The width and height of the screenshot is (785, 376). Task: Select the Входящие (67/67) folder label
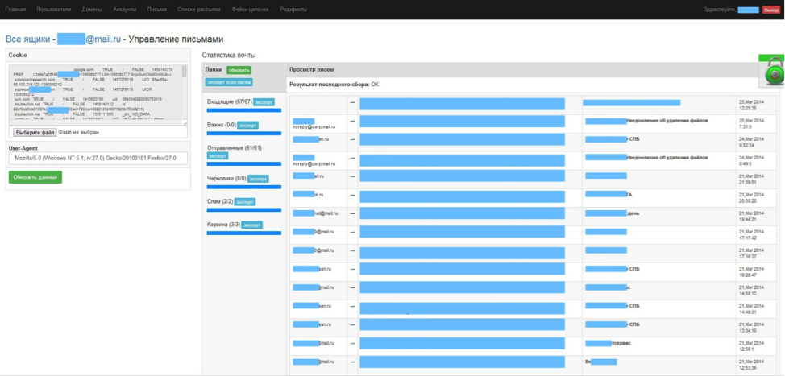tap(229, 102)
